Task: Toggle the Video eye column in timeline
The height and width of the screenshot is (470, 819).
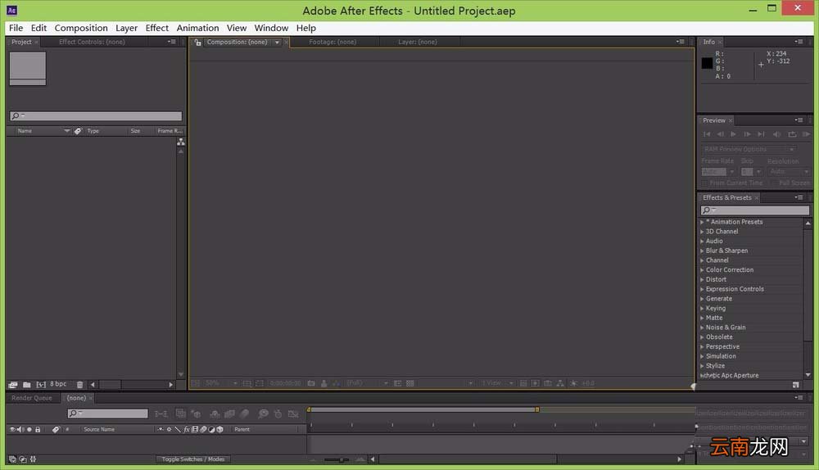Action: (x=12, y=429)
